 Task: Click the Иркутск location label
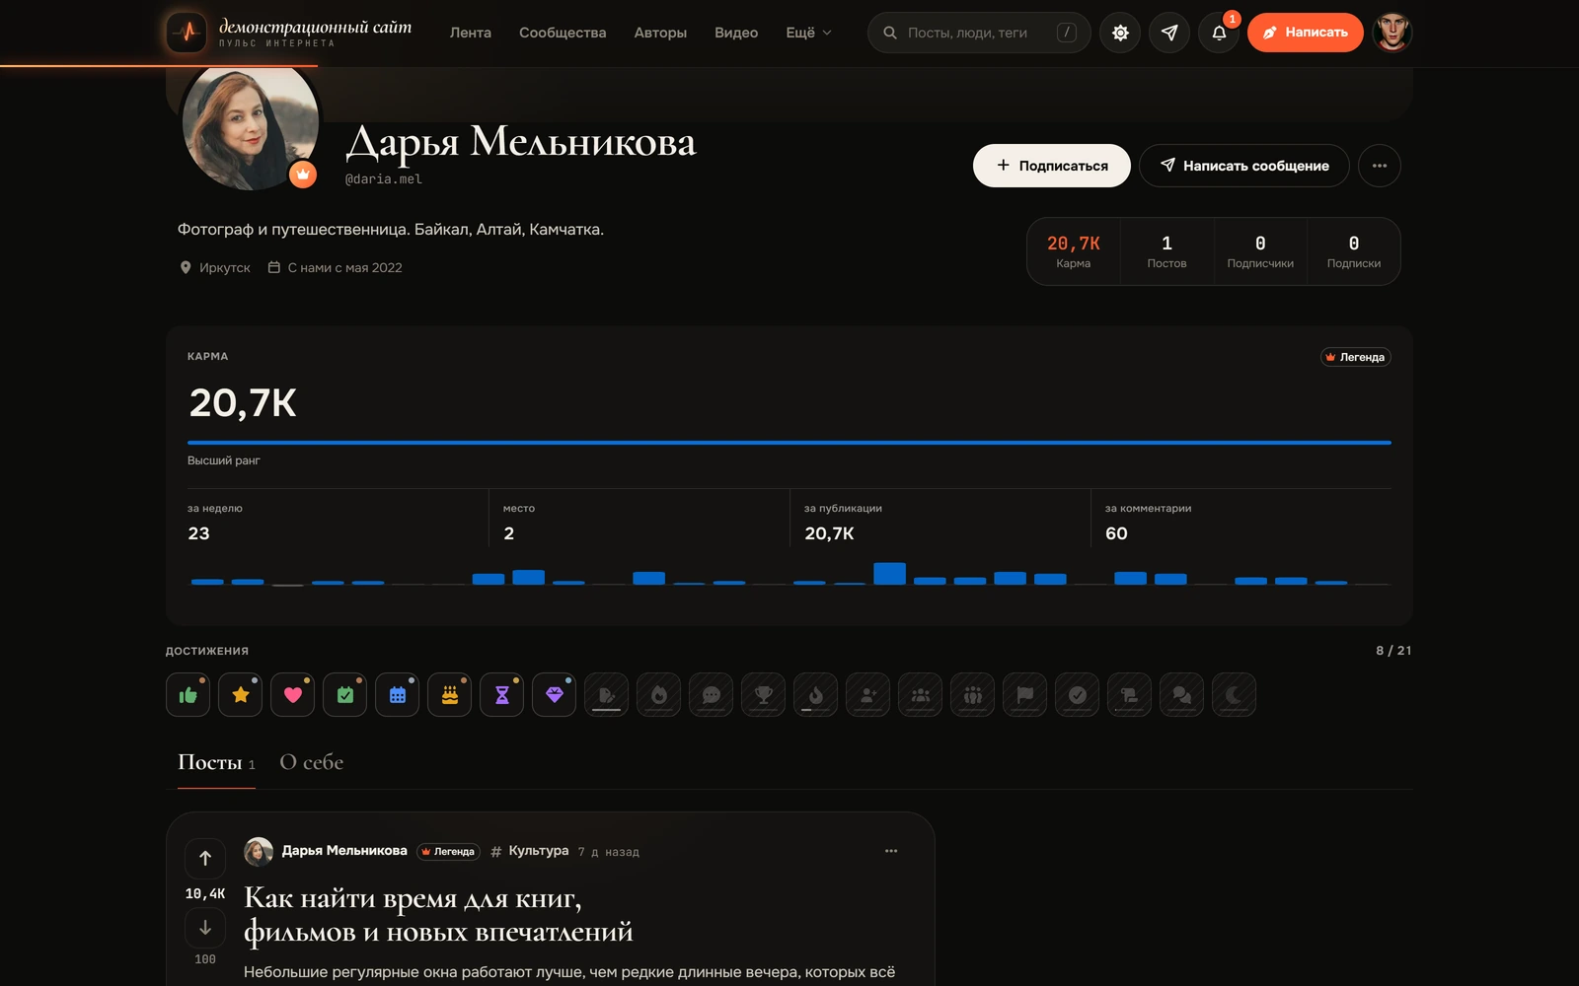(215, 267)
